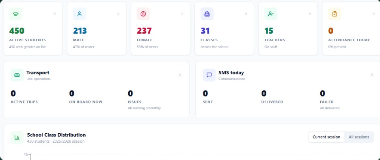The height and width of the screenshot is (160, 380).
Task: Click the ACTIVE STUDENTS label
Action: 27,40
